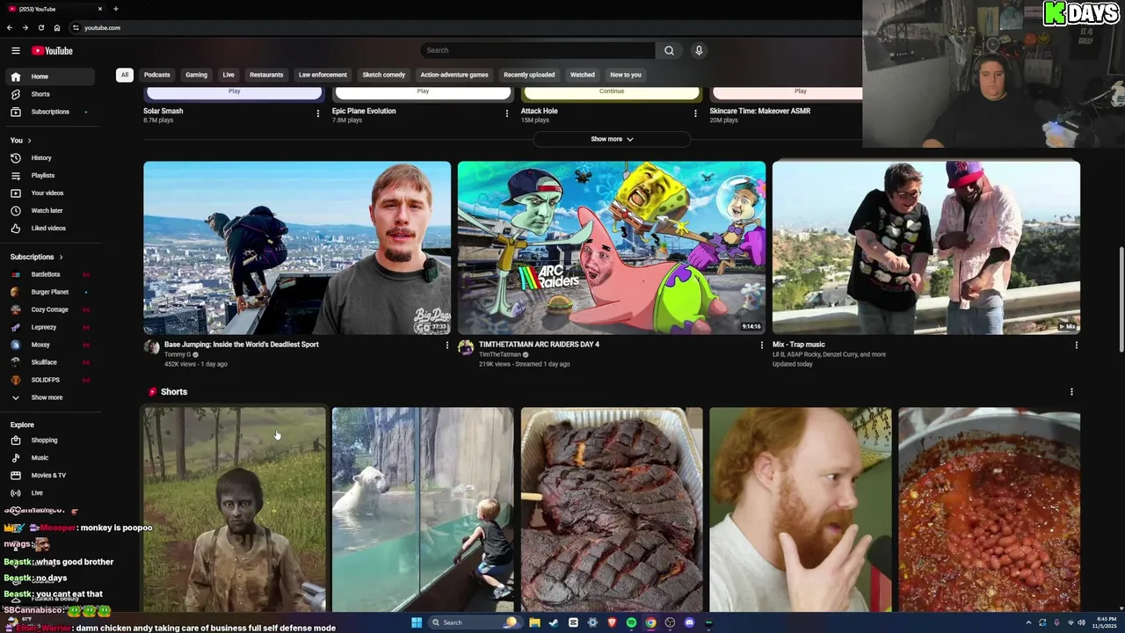
Task: Open the polar bear Short thumbnail
Action: pos(423,509)
